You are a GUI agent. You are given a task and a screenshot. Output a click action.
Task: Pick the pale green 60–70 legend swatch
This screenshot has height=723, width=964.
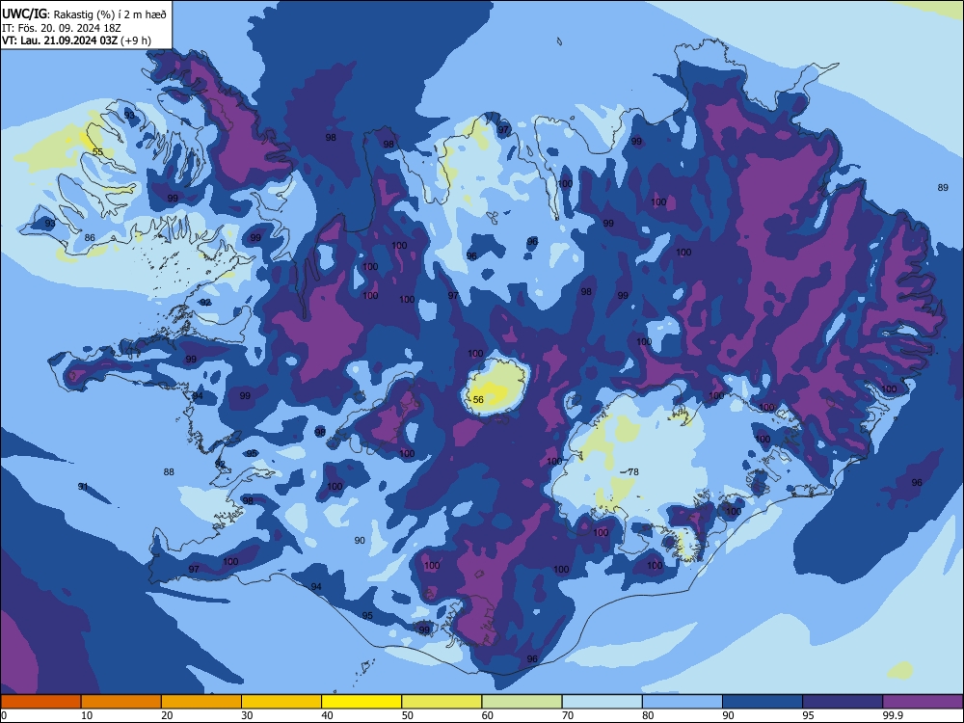pyautogui.click(x=522, y=702)
